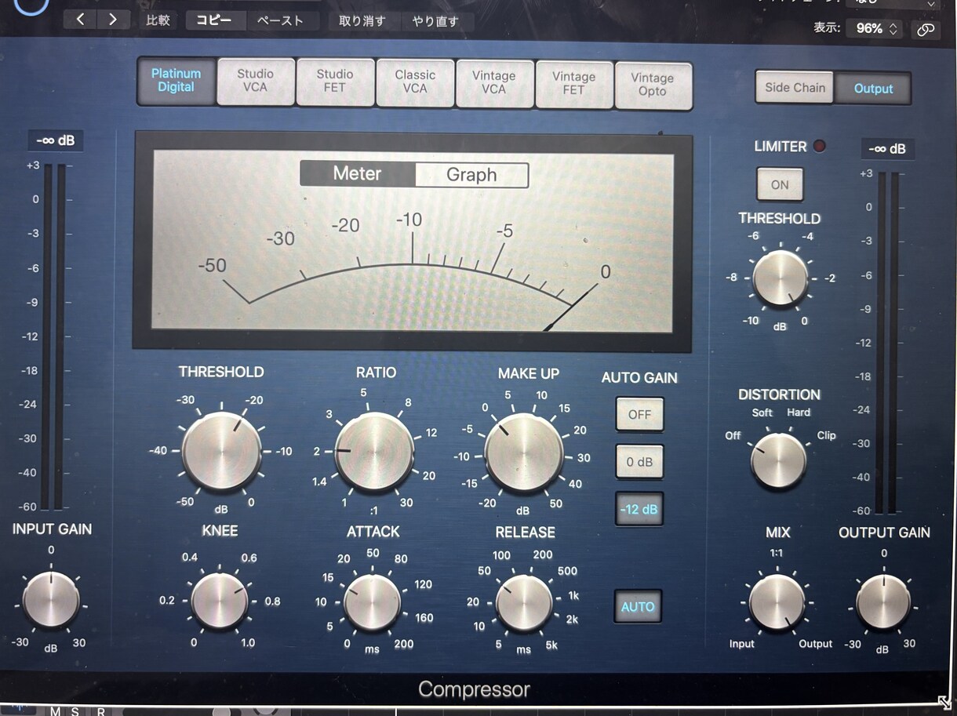Select the Side Chain view button
Image resolution: width=957 pixels, height=716 pixels.
(x=795, y=88)
